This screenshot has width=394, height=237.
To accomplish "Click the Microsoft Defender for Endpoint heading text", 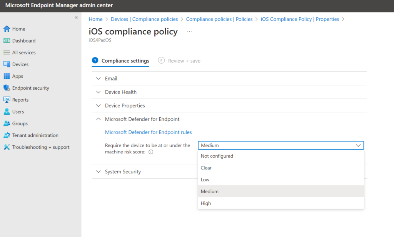I will [142, 119].
